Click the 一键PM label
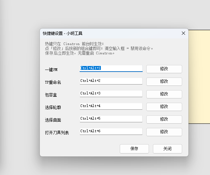 51,70
